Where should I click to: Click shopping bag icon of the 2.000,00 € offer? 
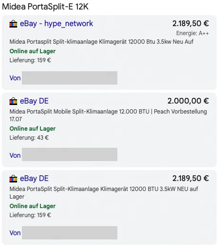click(x=13, y=101)
